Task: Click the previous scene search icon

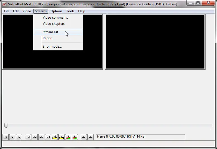Action: [x=68, y=137]
